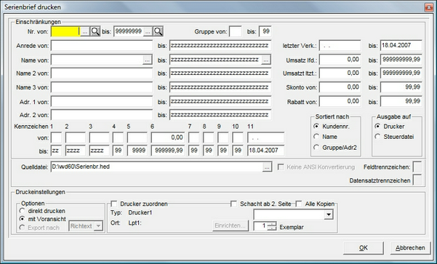Click the OK button
The height and width of the screenshot is (264, 437).
(363, 248)
